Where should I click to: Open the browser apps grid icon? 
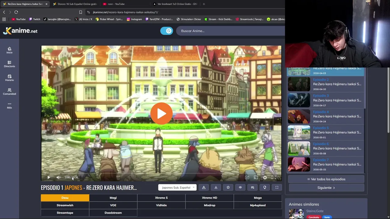click(4, 19)
